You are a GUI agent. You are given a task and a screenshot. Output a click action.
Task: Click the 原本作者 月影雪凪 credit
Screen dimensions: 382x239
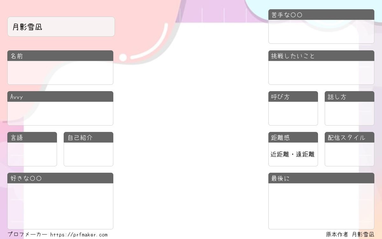click(x=350, y=235)
